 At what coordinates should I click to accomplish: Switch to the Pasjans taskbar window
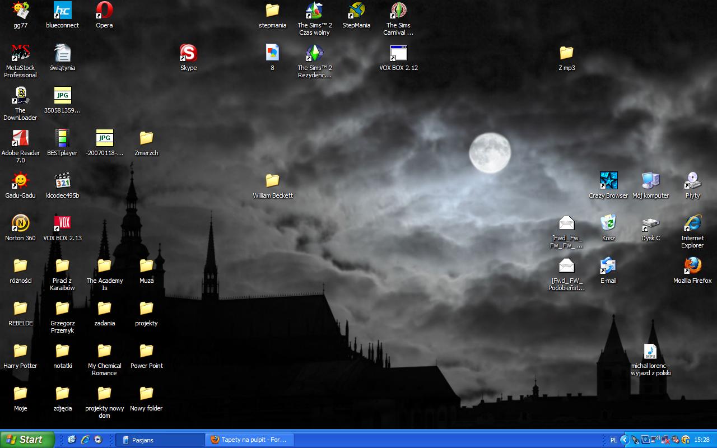click(x=160, y=440)
